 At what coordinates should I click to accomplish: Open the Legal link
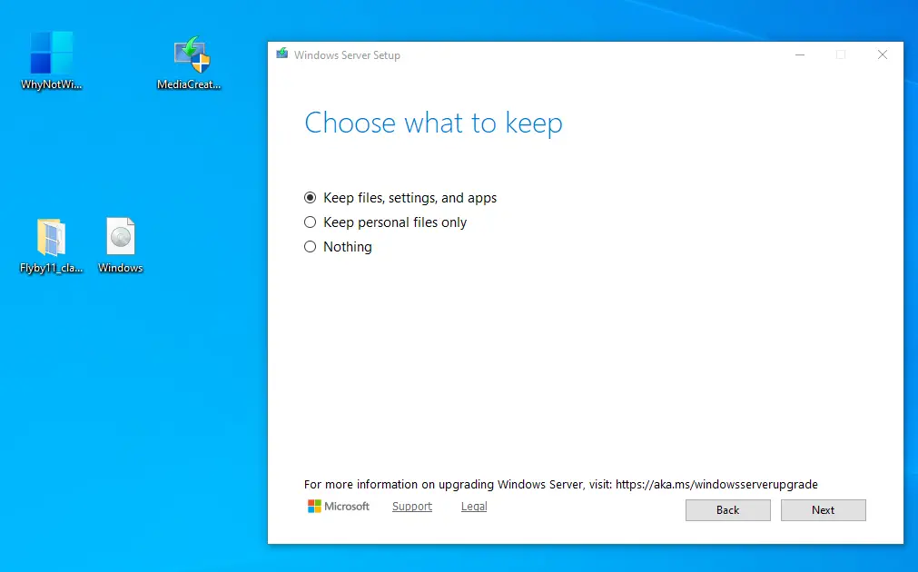click(x=474, y=507)
